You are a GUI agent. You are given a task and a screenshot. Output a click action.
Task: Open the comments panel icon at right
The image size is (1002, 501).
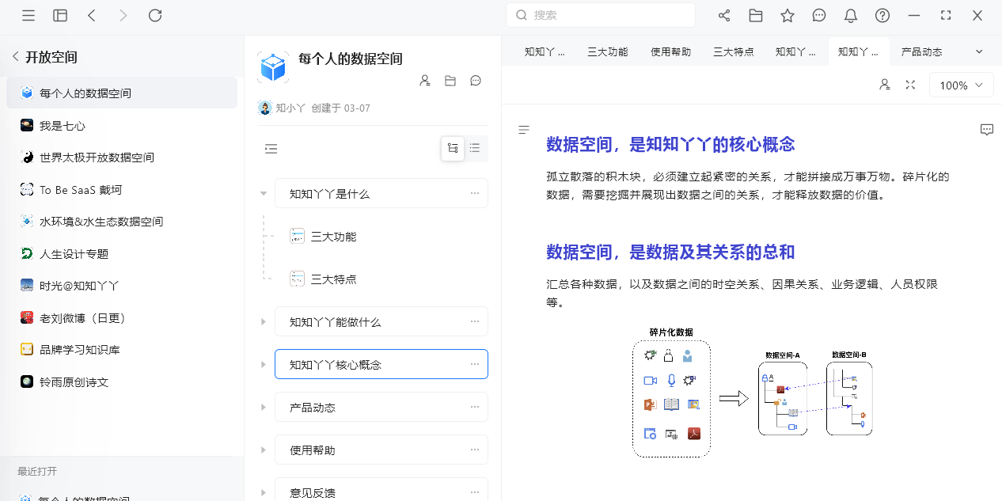tap(987, 130)
